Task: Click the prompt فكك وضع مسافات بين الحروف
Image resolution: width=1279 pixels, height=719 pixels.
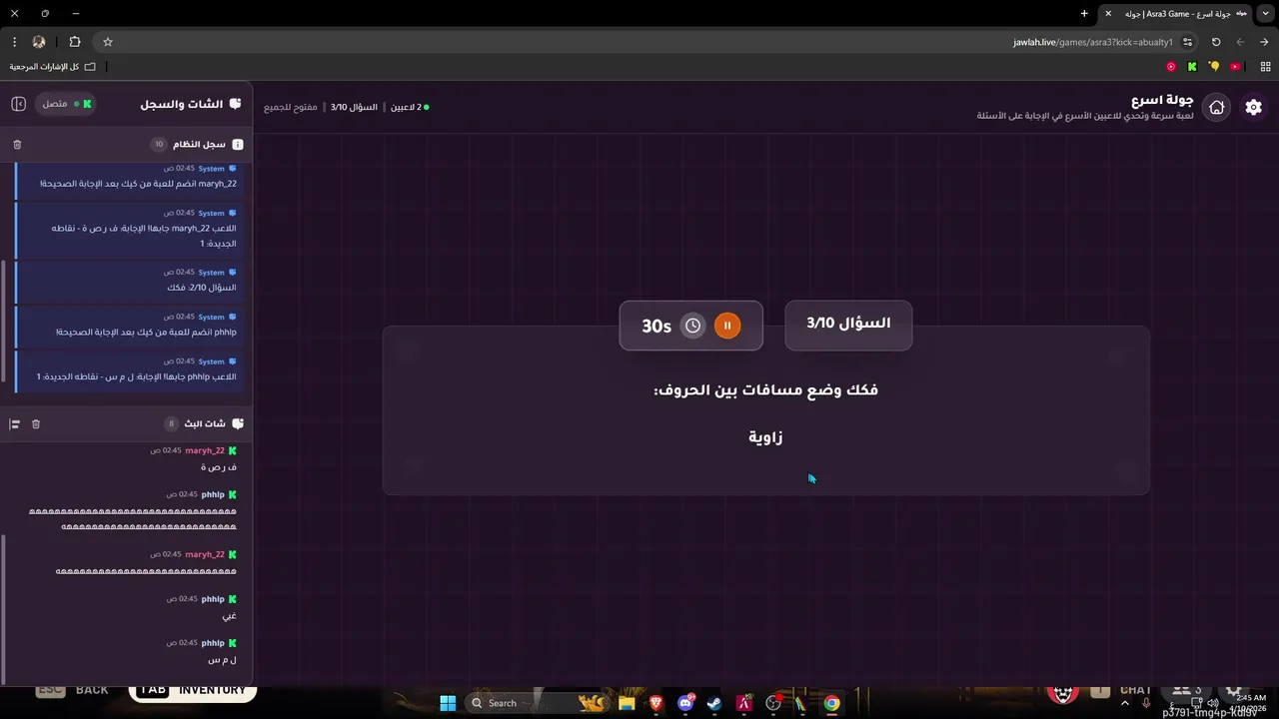Action: click(x=766, y=390)
